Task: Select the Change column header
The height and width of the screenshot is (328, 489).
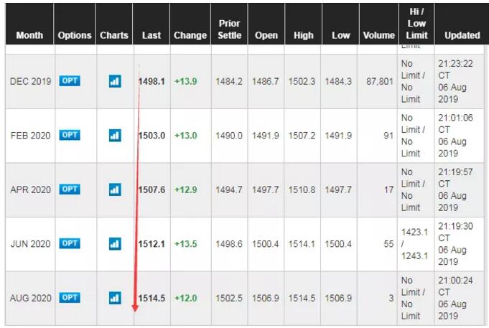Action: (190, 35)
